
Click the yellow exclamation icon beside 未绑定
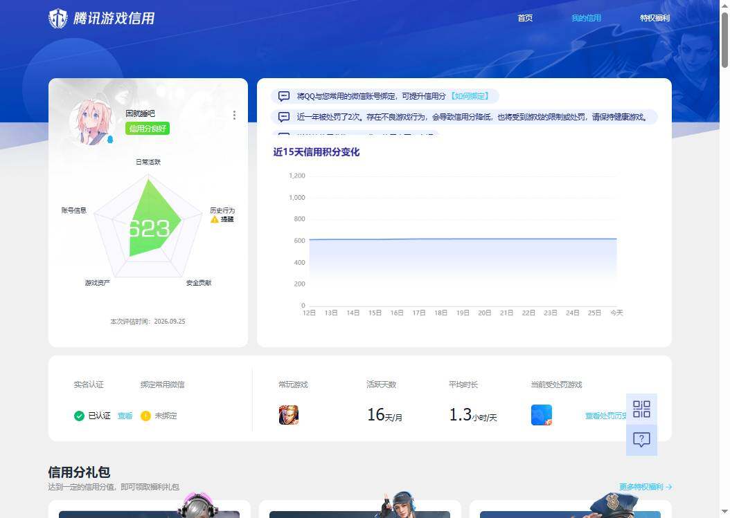[145, 416]
